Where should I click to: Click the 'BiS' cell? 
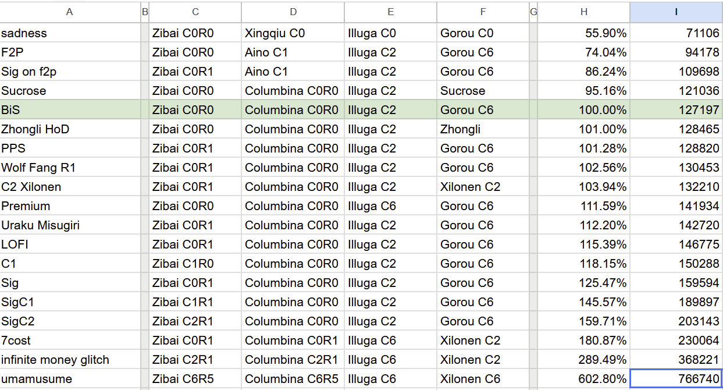coord(70,110)
